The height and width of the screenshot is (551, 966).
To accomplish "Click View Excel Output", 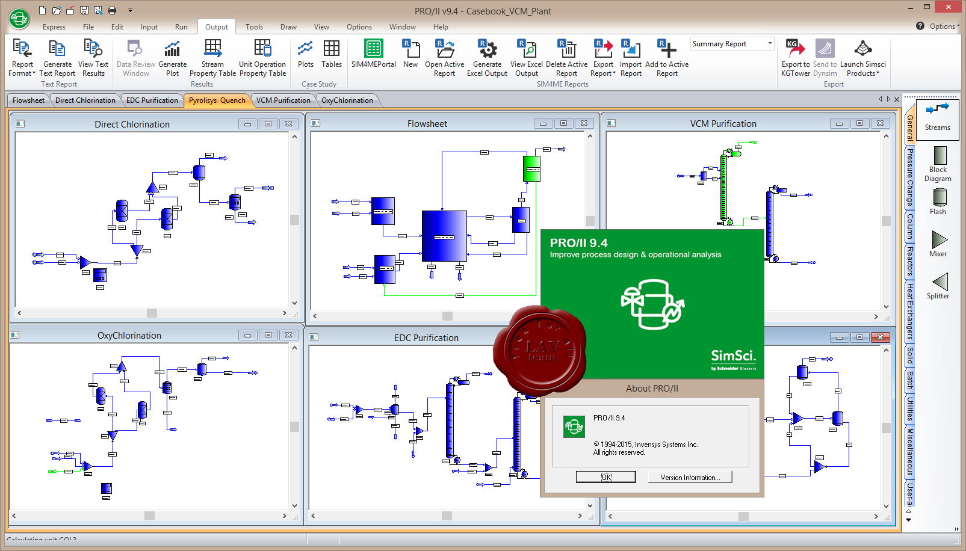I will [527, 58].
